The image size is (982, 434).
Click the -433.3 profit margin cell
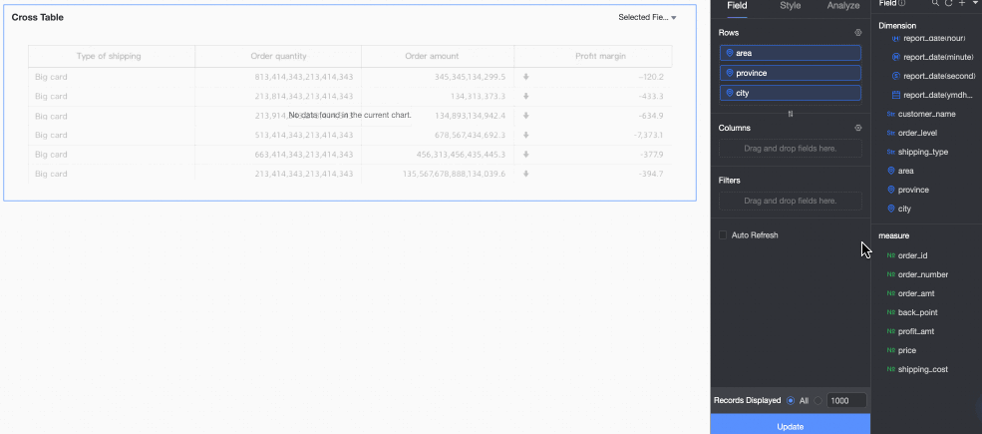coord(652,97)
